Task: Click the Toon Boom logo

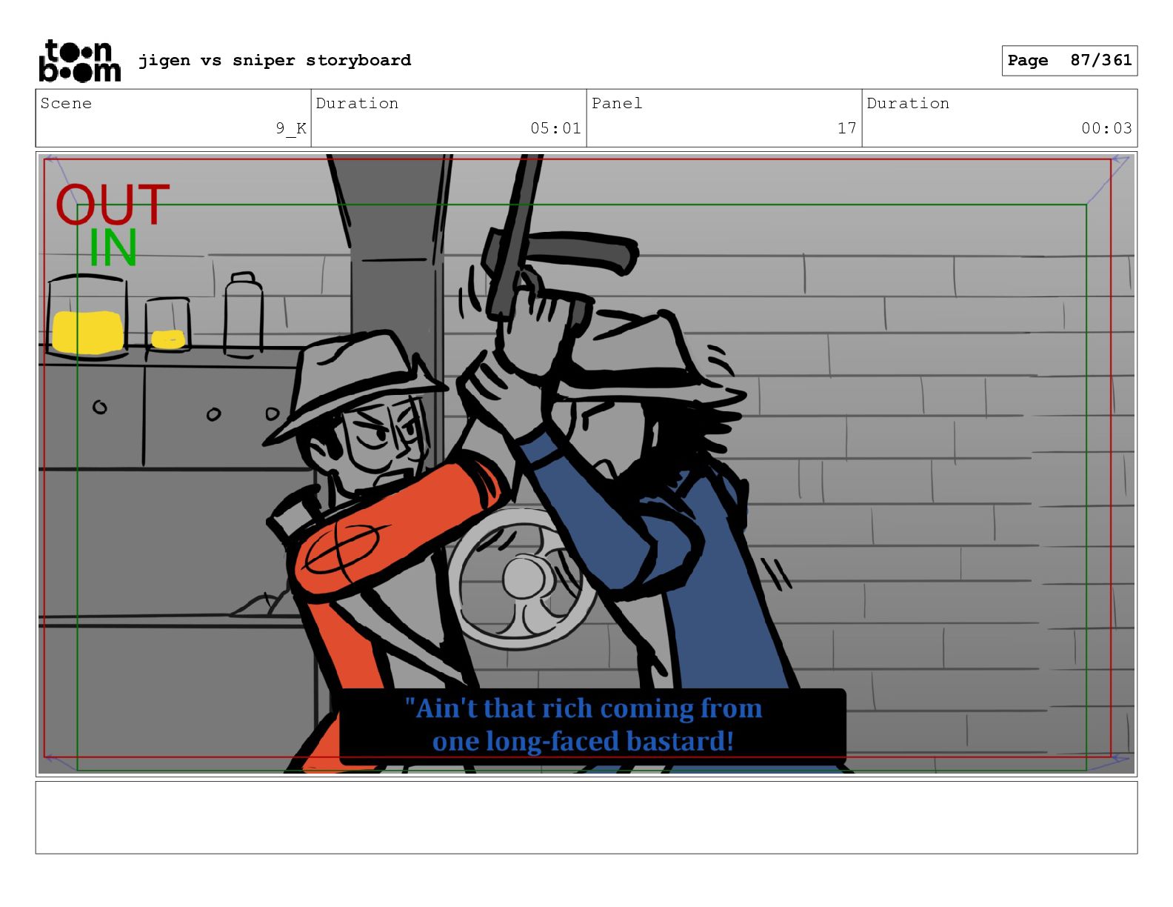Action: (79, 61)
